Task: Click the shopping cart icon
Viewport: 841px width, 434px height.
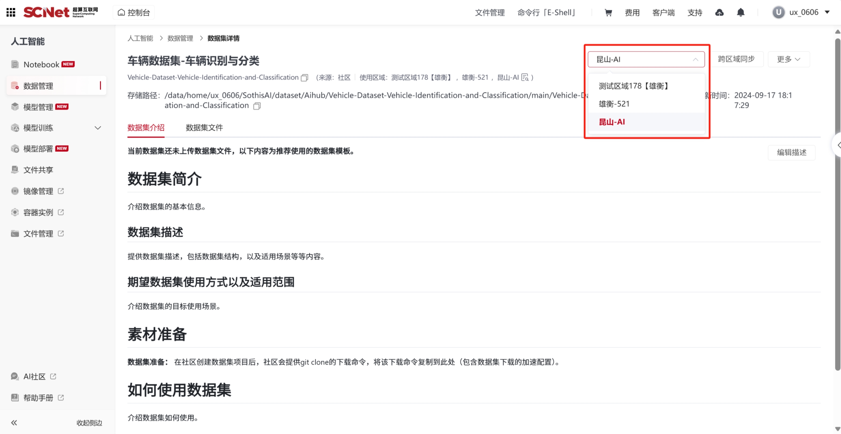Action: [608, 12]
